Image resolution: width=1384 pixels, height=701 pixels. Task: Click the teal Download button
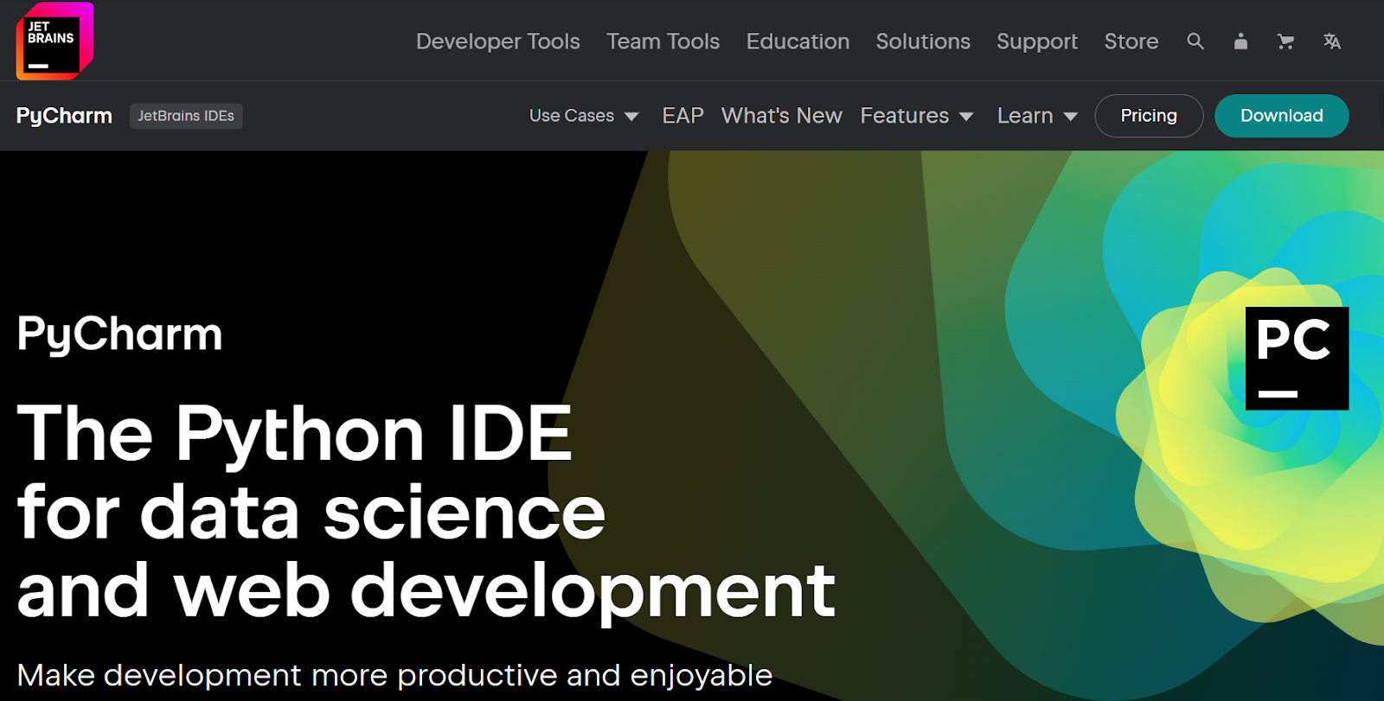click(1282, 116)
